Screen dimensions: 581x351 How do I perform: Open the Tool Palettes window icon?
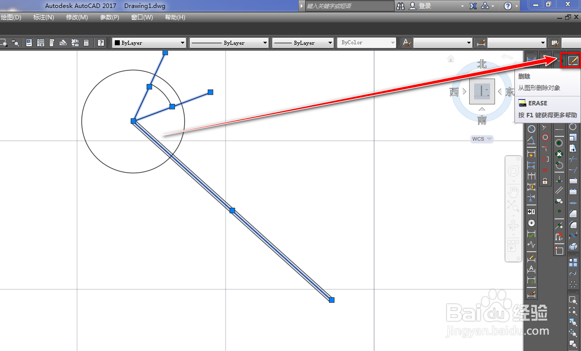[52, 43]
